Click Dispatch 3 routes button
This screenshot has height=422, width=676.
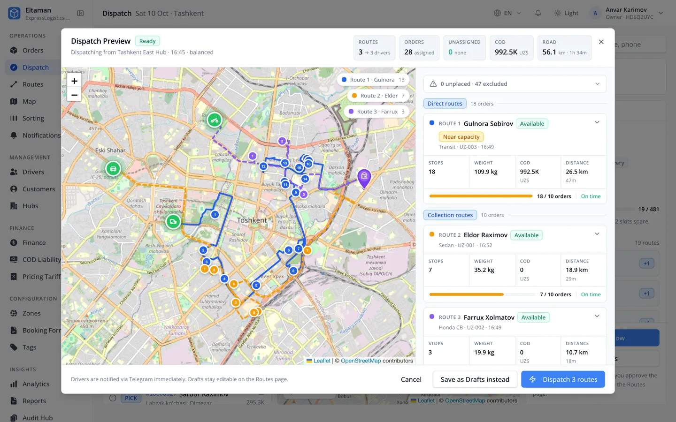tap(563, 379)
